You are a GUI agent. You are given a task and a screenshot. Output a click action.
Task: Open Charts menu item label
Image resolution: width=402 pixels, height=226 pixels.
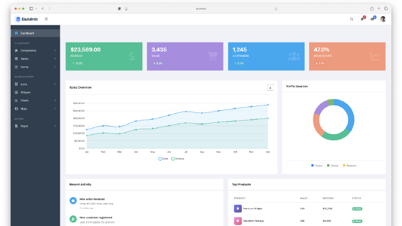25,100
